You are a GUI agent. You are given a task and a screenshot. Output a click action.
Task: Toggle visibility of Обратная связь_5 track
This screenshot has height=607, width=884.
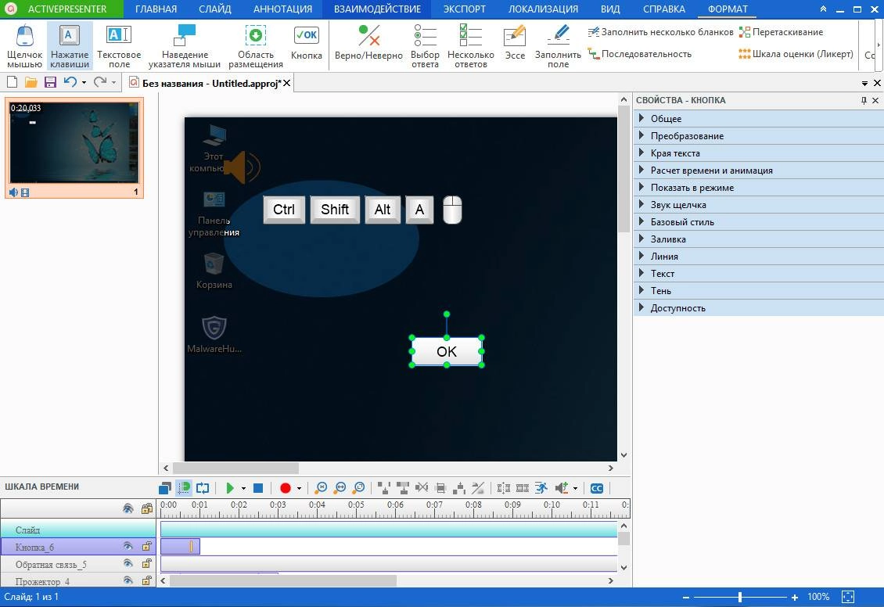(x=128, y=564)
